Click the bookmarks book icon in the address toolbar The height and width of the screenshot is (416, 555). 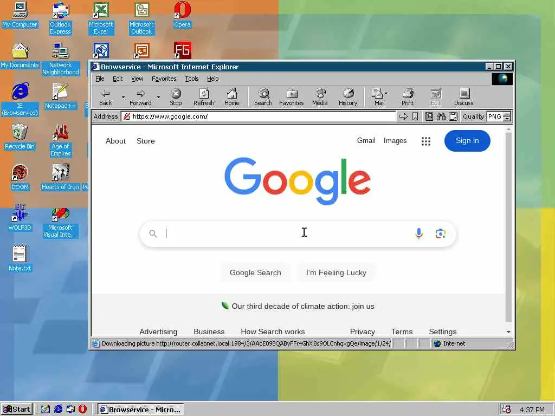point(429,116)
